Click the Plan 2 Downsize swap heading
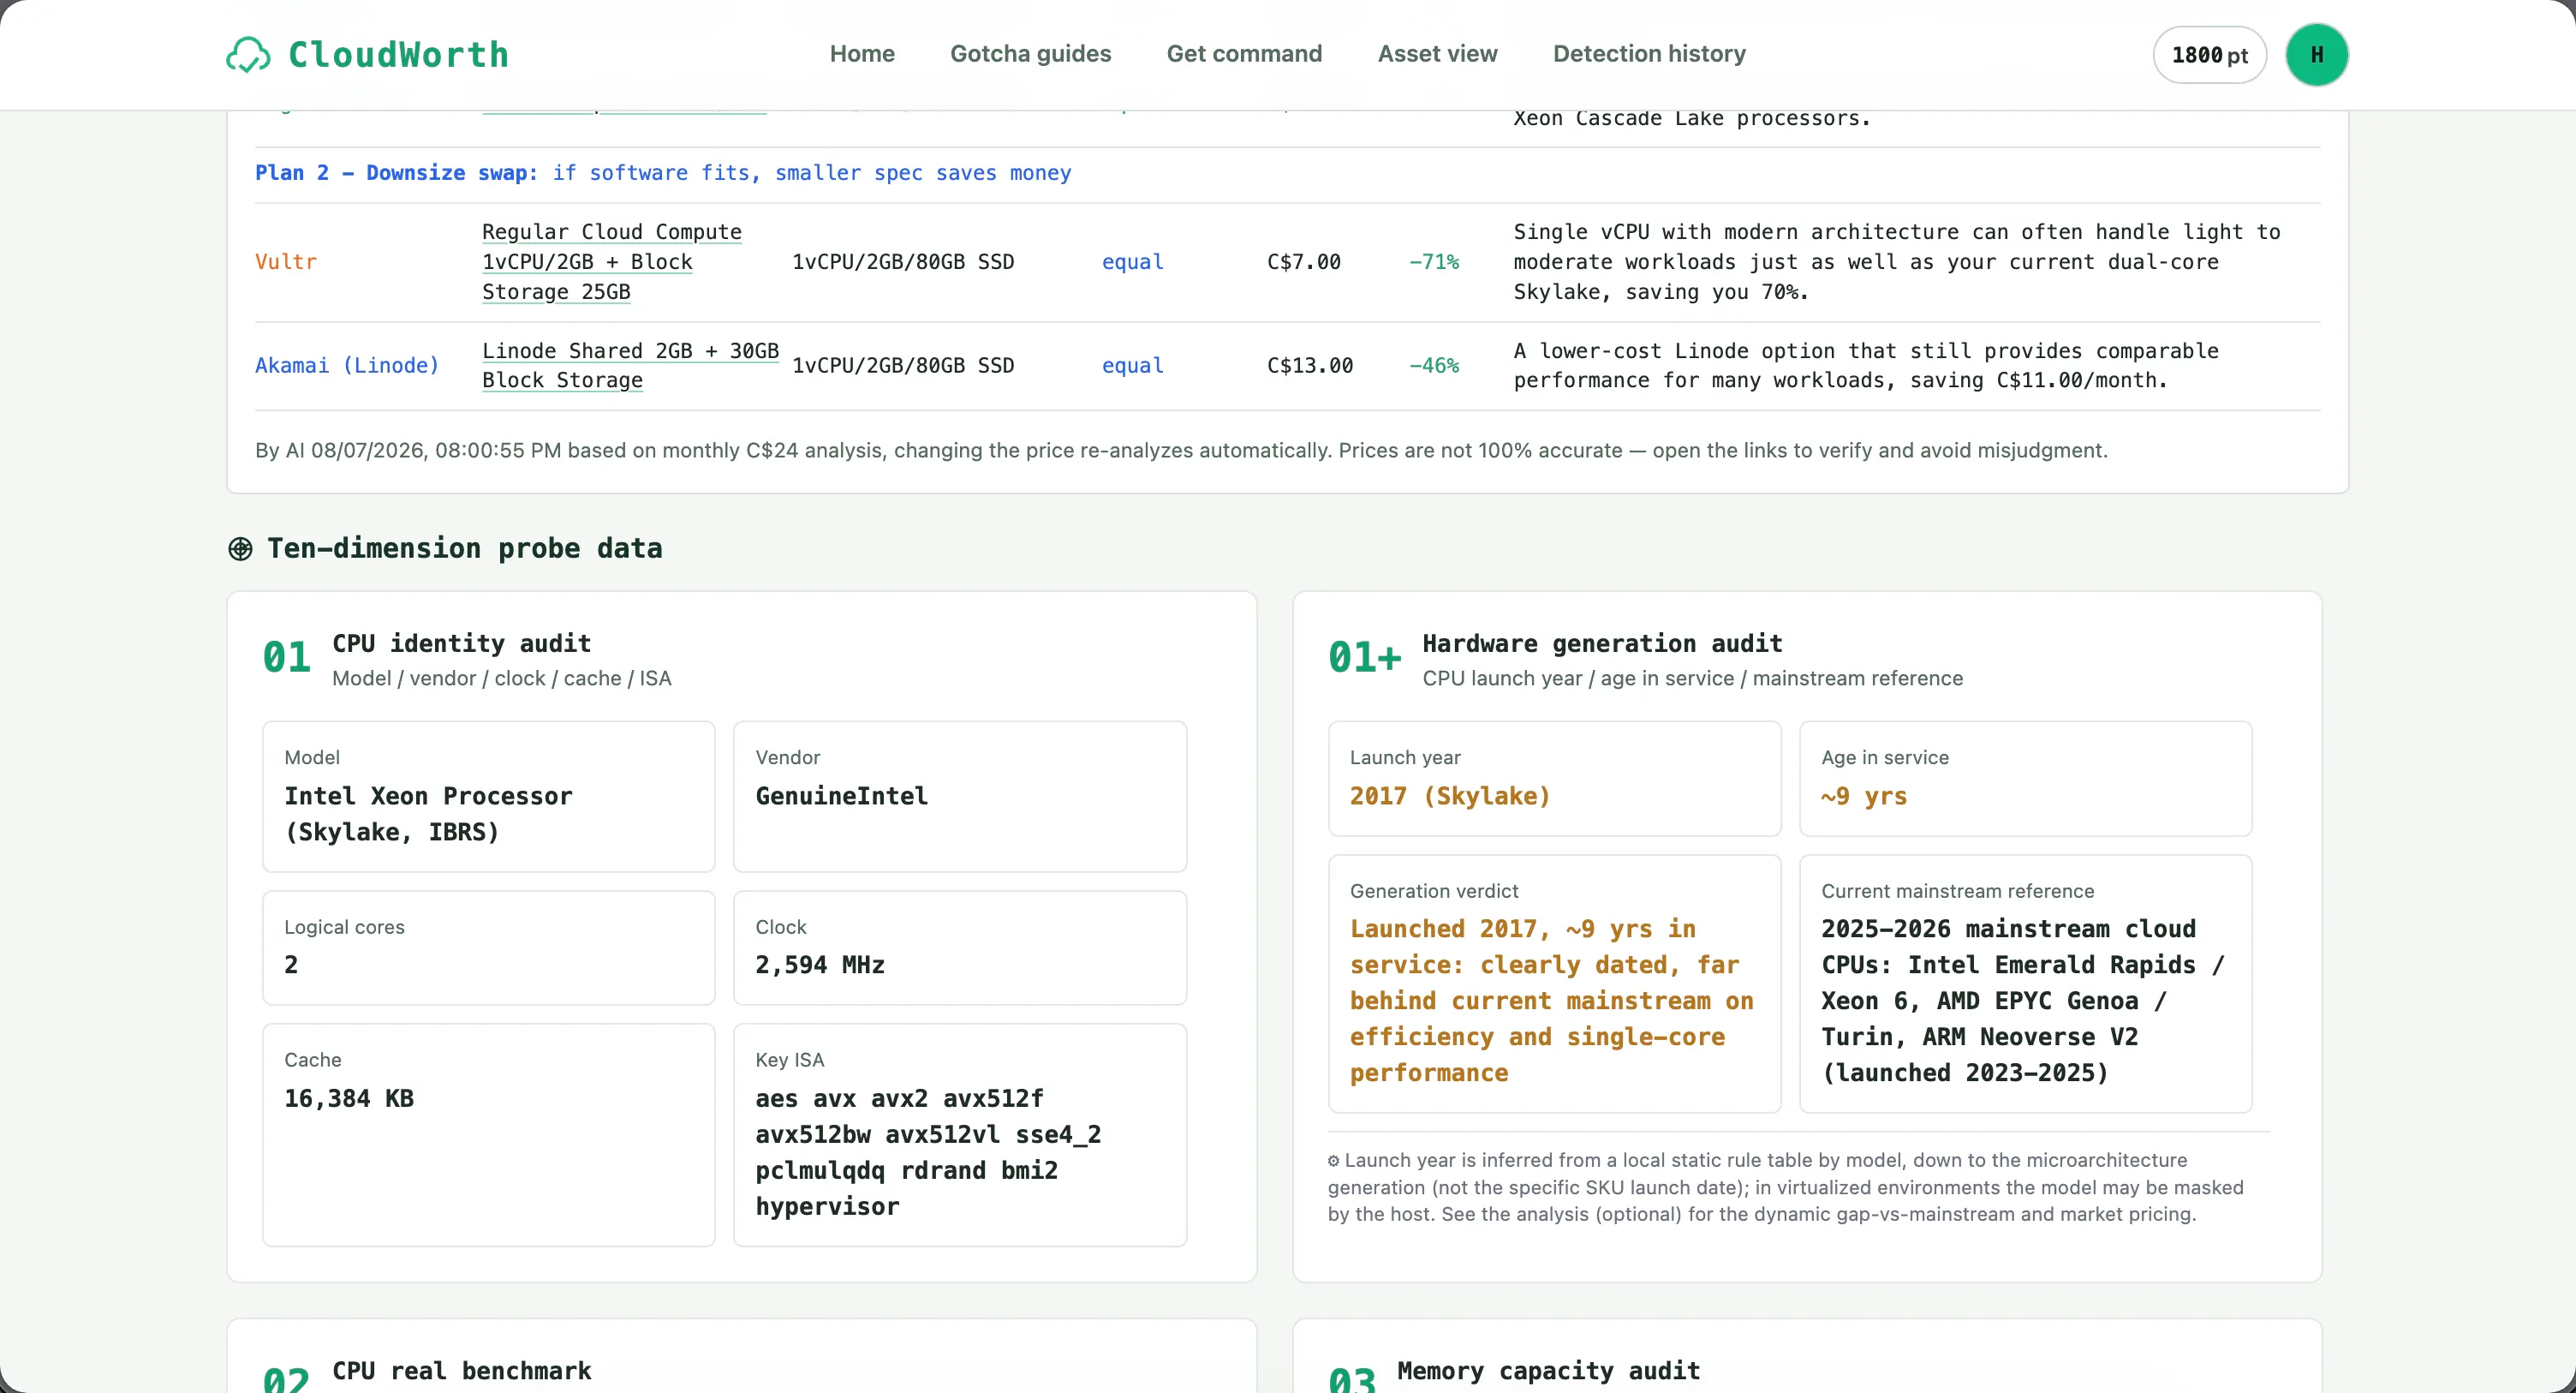The width and height of the screenshot is (2576, 1393). (x=663, y=173)
